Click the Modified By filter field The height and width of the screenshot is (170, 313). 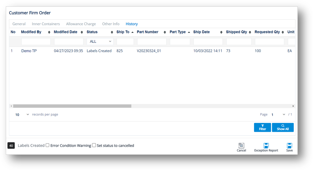pos(36,41)
